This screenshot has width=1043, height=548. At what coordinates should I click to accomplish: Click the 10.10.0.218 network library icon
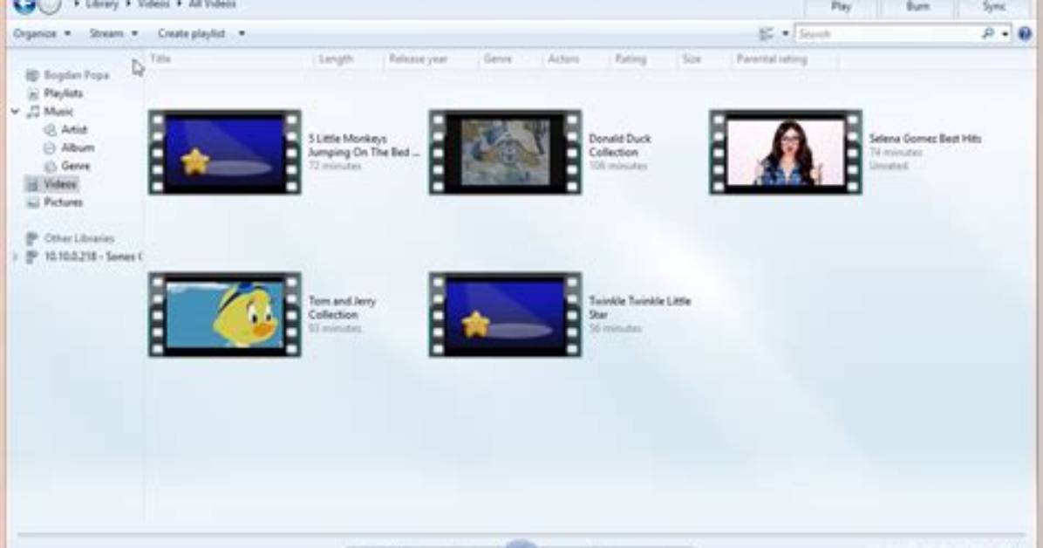pos(32,257)
